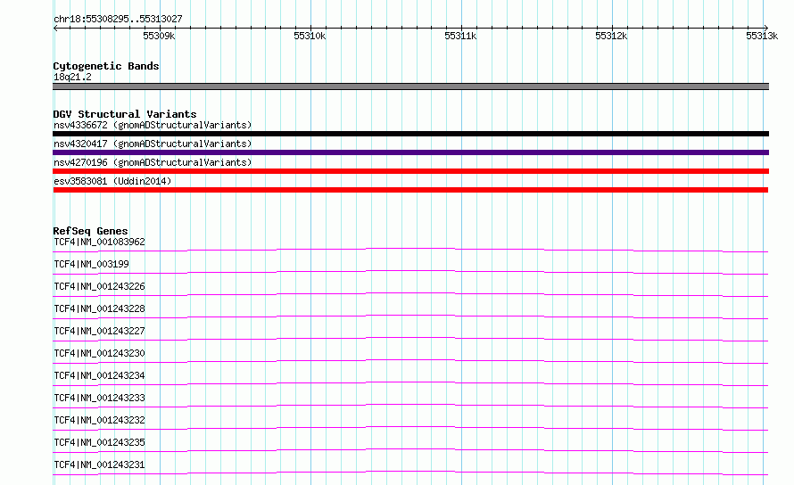Select the RefSeq Genes track heading

[x=90, y=232]
